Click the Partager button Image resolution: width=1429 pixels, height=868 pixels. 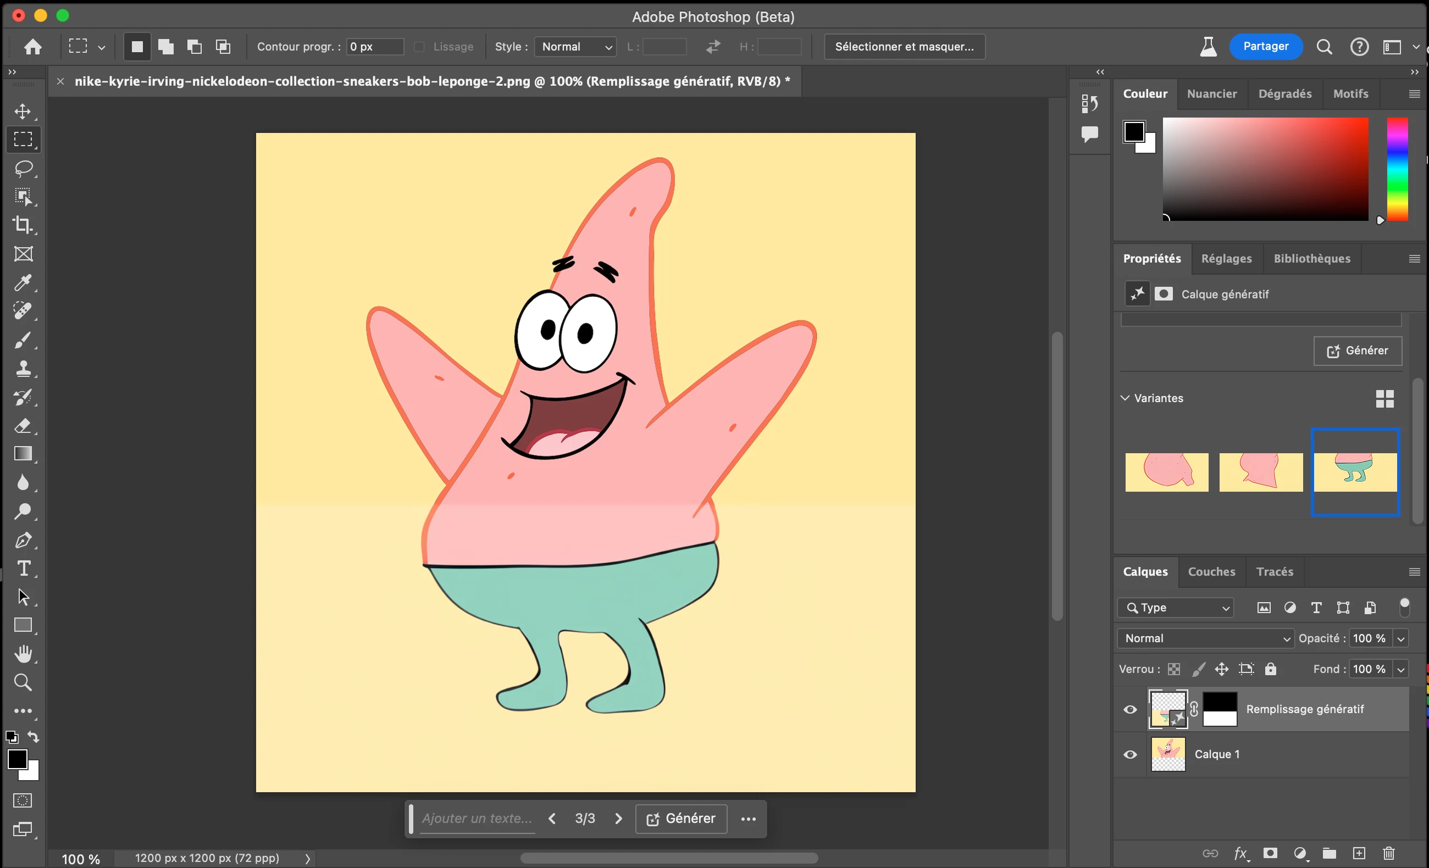(1265, 46)
